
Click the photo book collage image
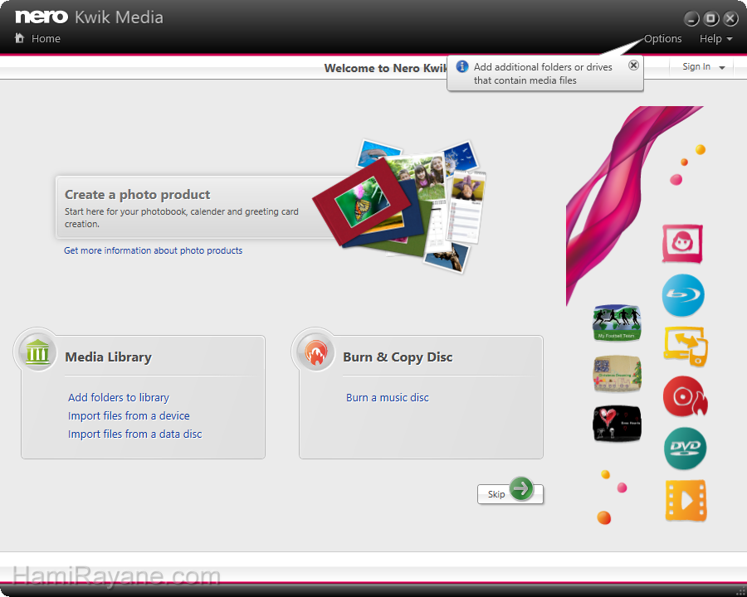(400, 206)
